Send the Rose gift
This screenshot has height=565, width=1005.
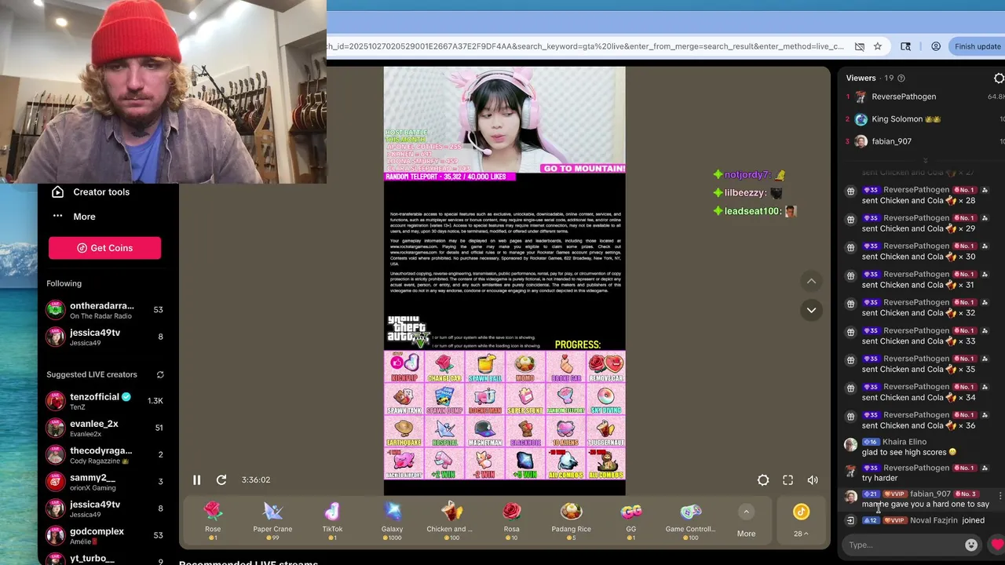(213, 520)
